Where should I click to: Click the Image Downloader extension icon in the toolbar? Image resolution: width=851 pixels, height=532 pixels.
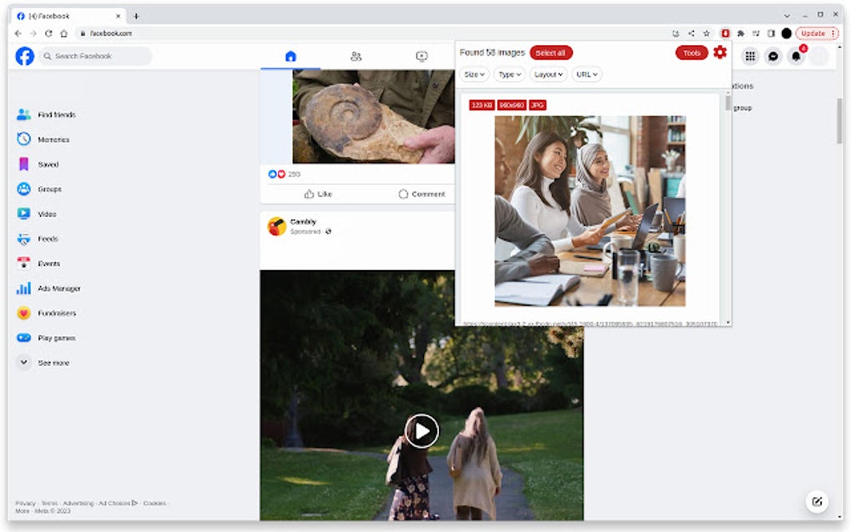click(725, 33)
